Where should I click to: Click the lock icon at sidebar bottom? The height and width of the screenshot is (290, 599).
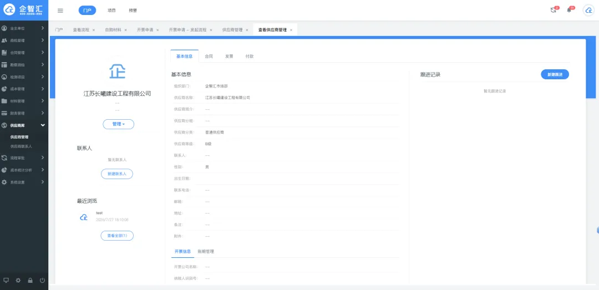click(30, 280)
